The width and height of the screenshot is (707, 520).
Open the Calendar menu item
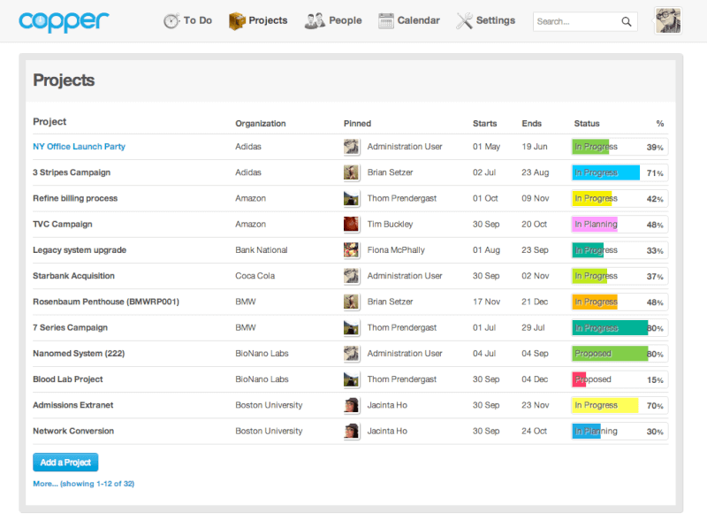418,20
